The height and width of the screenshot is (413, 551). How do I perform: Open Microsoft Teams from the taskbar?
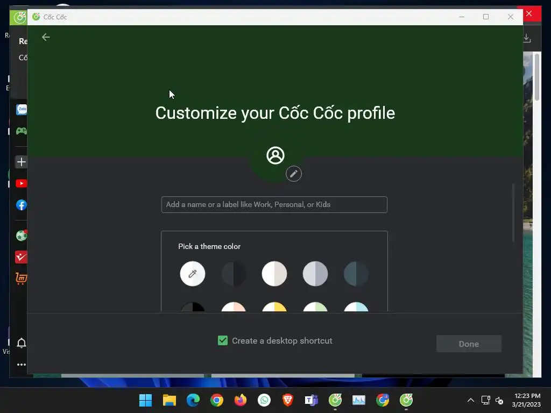(x=312, y=400)
